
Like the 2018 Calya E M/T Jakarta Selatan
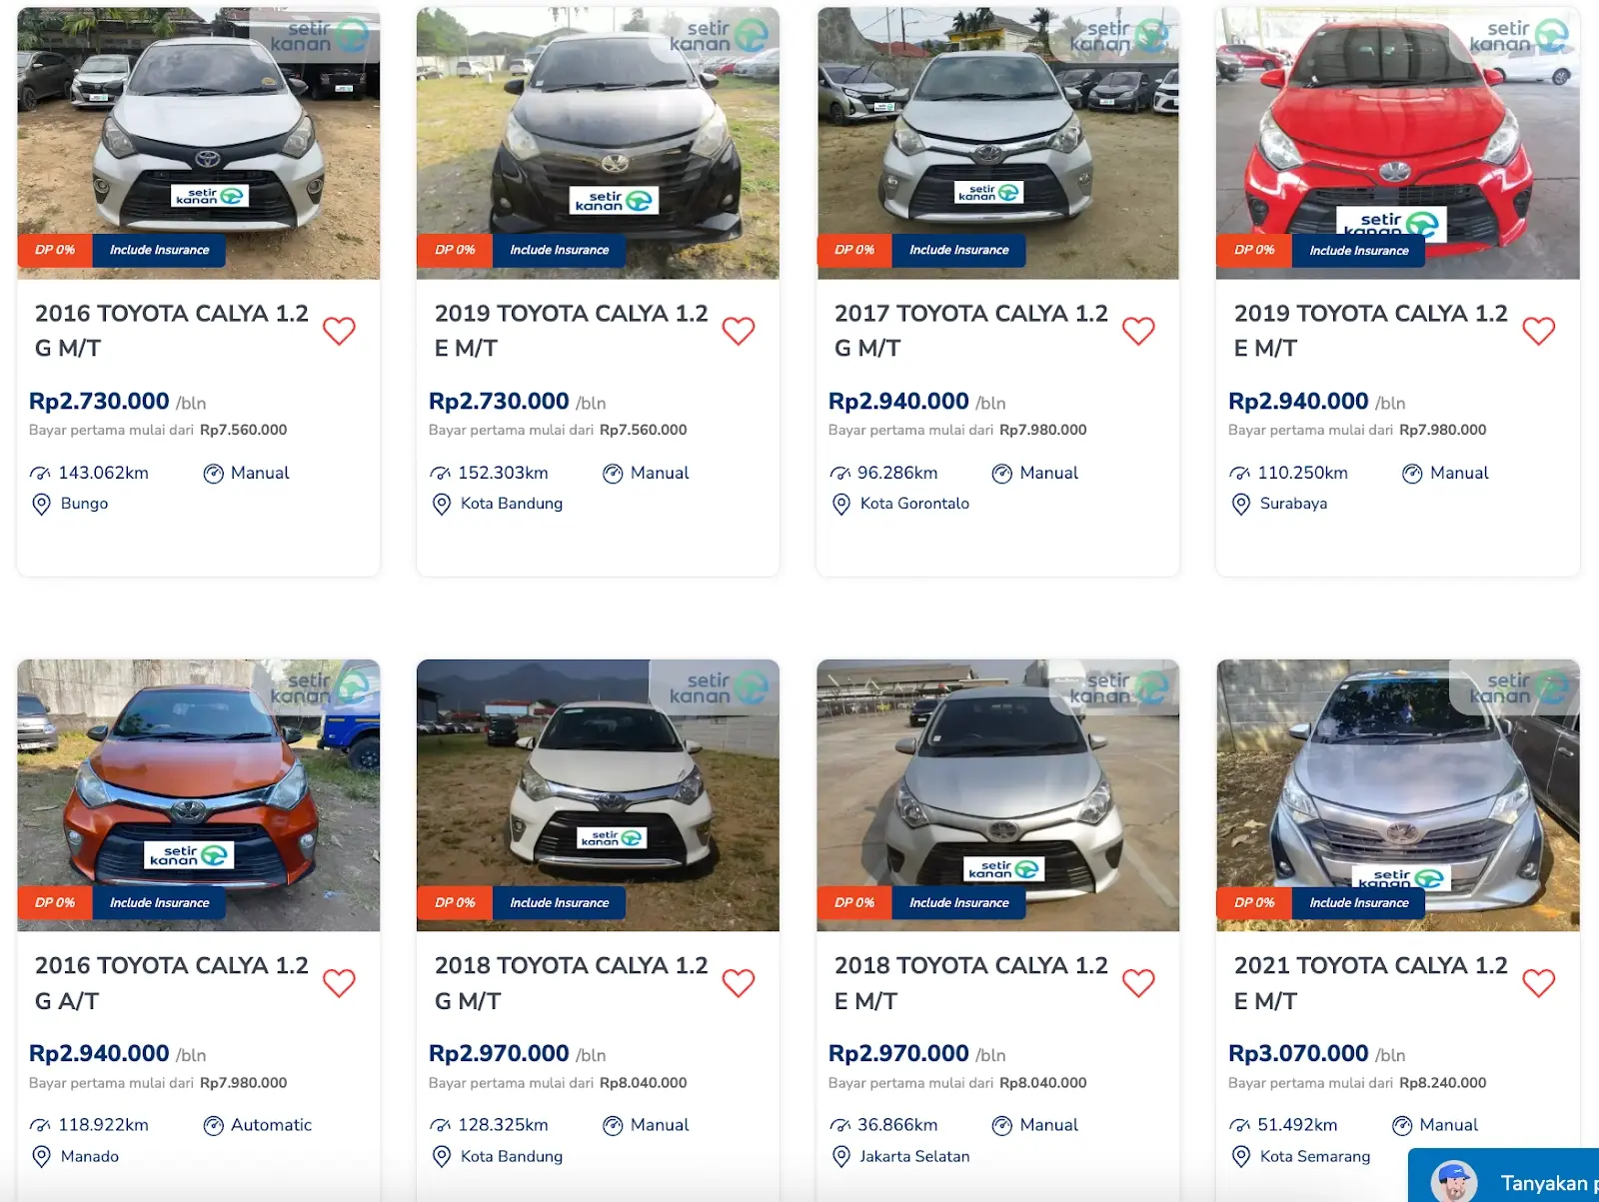1138,983
